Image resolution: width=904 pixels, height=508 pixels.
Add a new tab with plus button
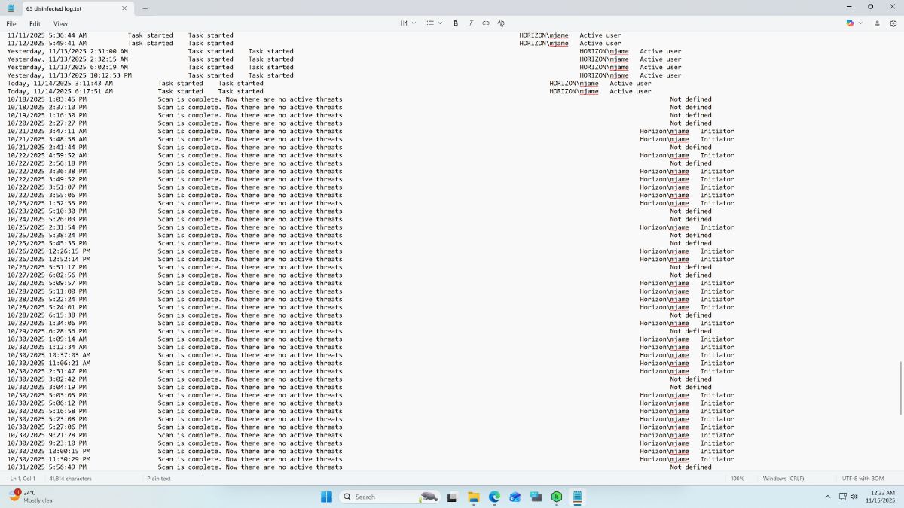coord(145,8)
